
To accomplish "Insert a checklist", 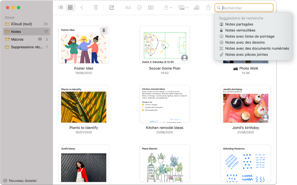I will (140, 7).
